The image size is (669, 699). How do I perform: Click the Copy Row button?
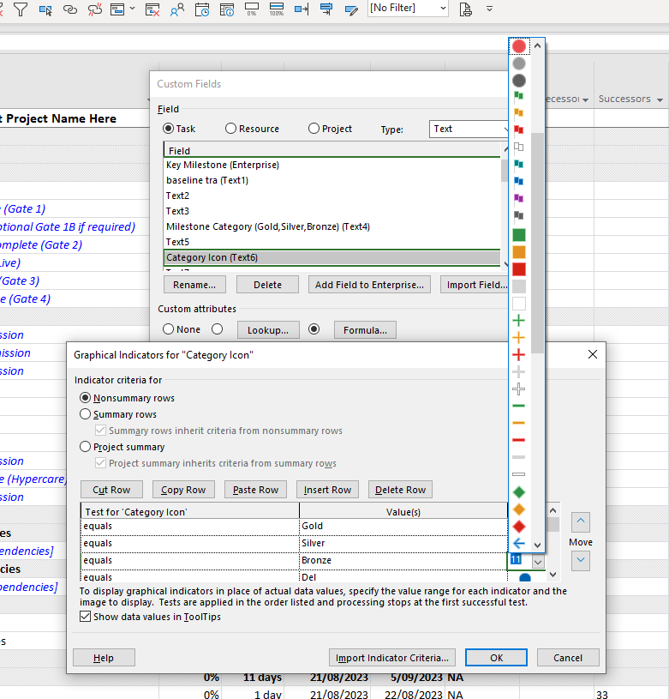point(183,490)
